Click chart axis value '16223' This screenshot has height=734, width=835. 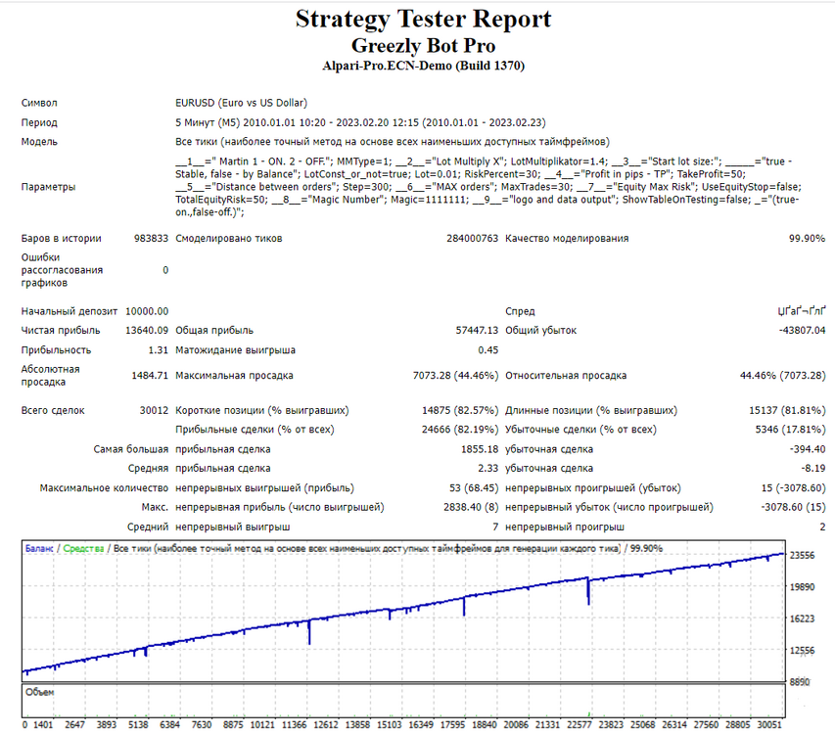[802, 619]
